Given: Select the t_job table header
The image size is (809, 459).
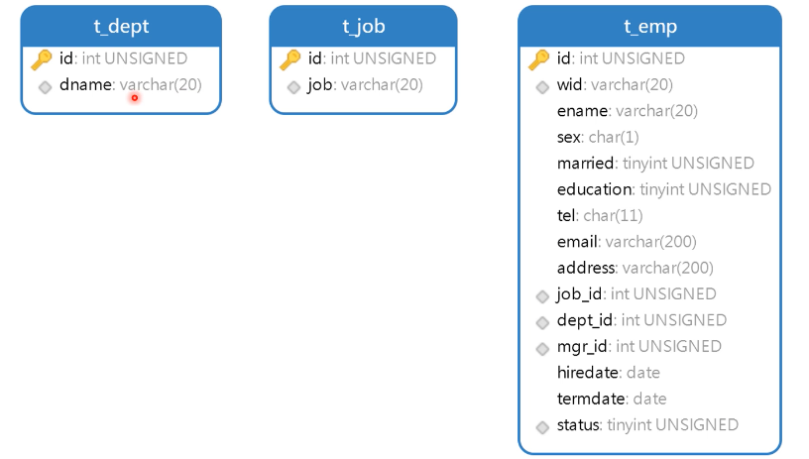Looking at the screenshot, I should [363, 27].
